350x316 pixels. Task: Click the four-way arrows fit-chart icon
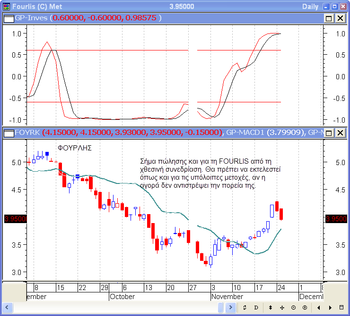click(x=282, y=308)
